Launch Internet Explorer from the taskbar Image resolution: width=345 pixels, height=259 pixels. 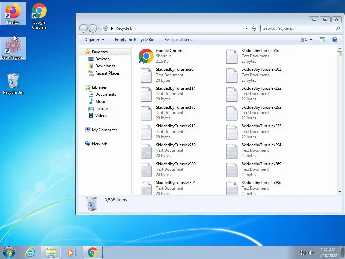[x=30, y=252]
